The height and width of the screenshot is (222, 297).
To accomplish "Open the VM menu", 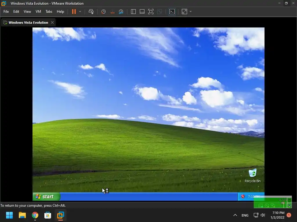I will pyautogui.click(x=38, y=12).
